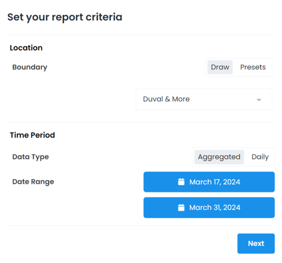
Task: Click the Next button
Action: pyautogui.click(x=256, y=243)
